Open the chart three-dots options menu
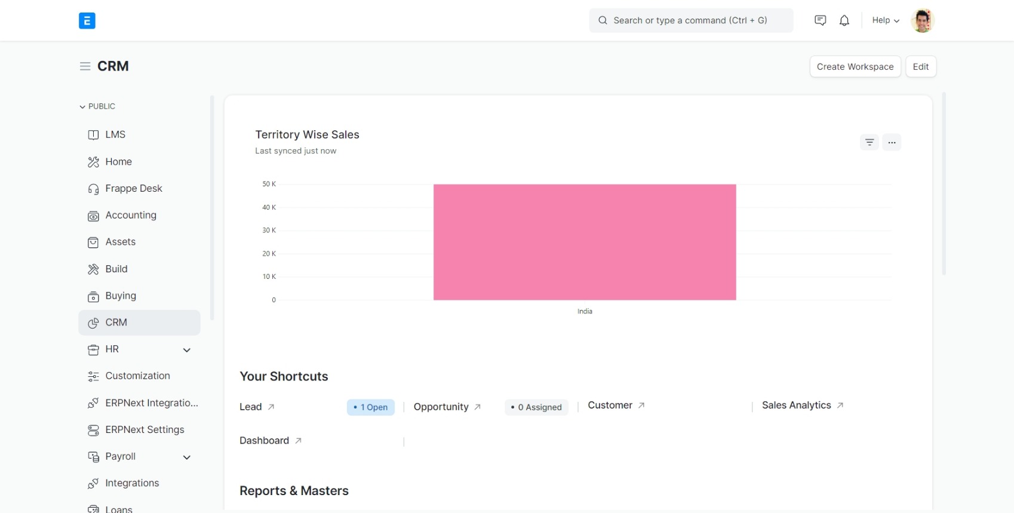 pyautogui.click(x=892, y=142)
